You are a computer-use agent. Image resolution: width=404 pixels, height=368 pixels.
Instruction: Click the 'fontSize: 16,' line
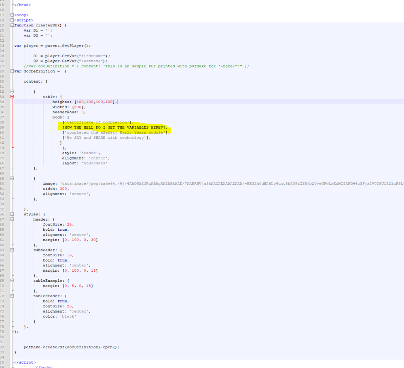(58, 255)
